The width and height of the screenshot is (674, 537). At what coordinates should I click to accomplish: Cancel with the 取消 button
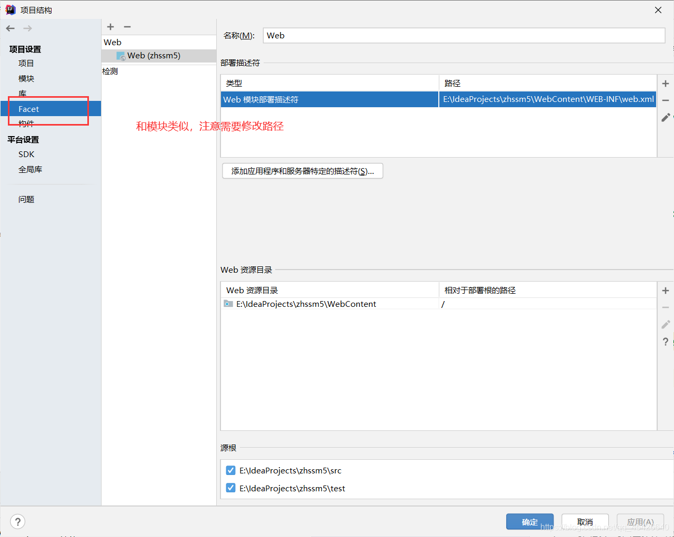coord(585,522)
